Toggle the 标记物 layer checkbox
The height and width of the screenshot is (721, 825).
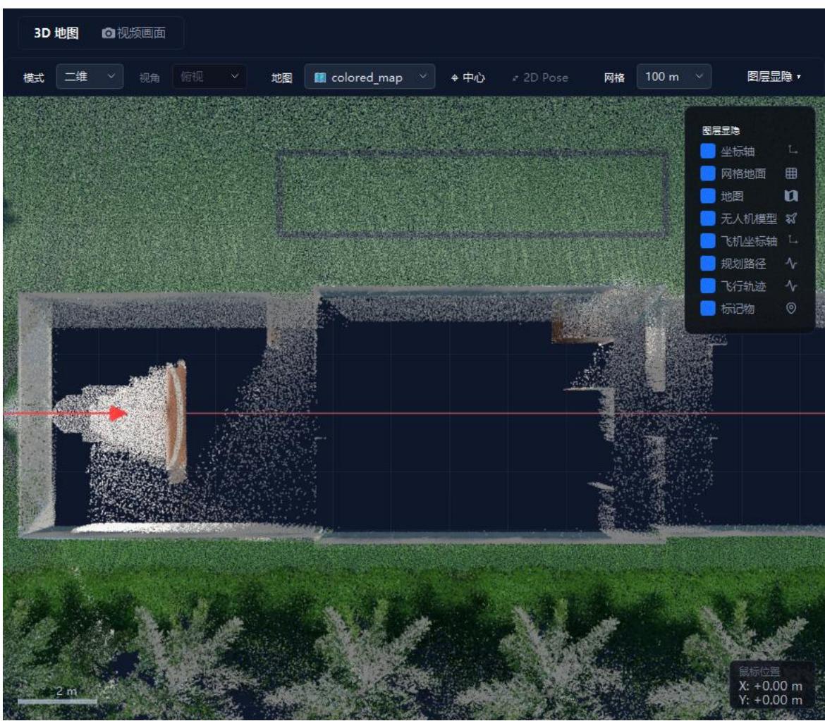point(708,308)
